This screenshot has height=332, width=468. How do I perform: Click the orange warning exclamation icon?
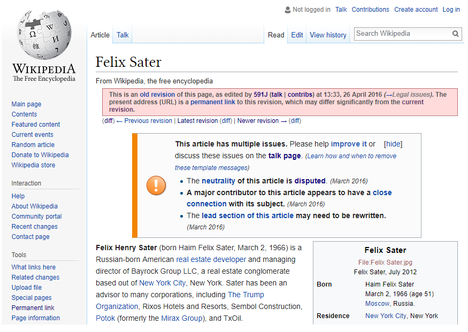click(x=156, y=186)
